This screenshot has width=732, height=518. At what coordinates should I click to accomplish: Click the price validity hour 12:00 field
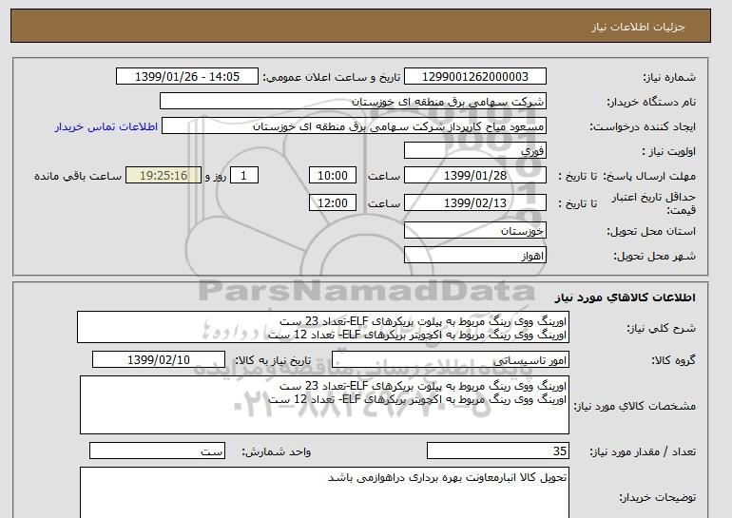tap(334, 202)
